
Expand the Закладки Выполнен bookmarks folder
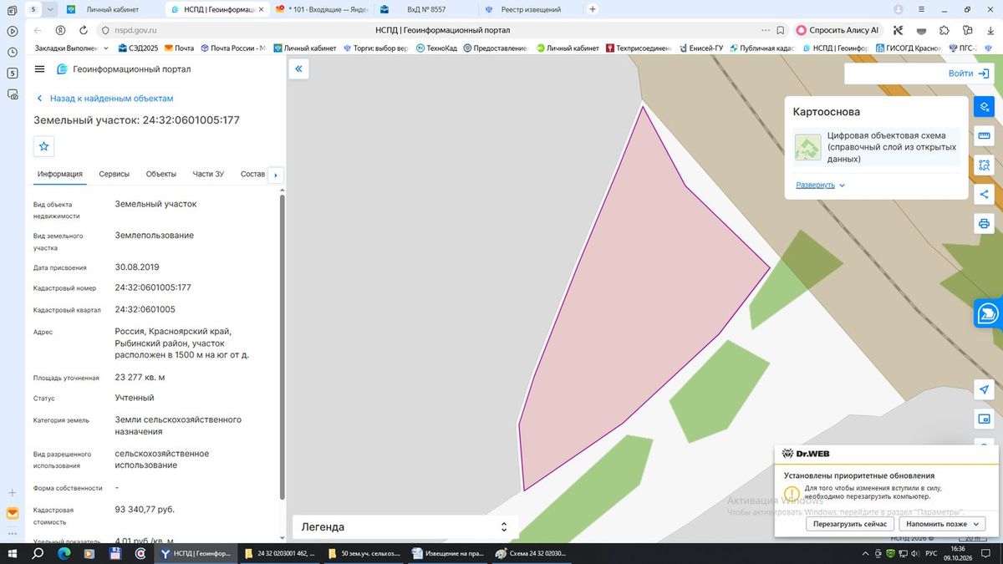click(x=71, y=48)
